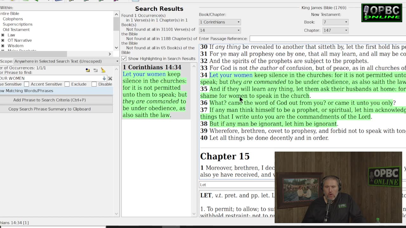
Task: Click the tree list vertical scrollbar thumb
Action: pos(116,23)
